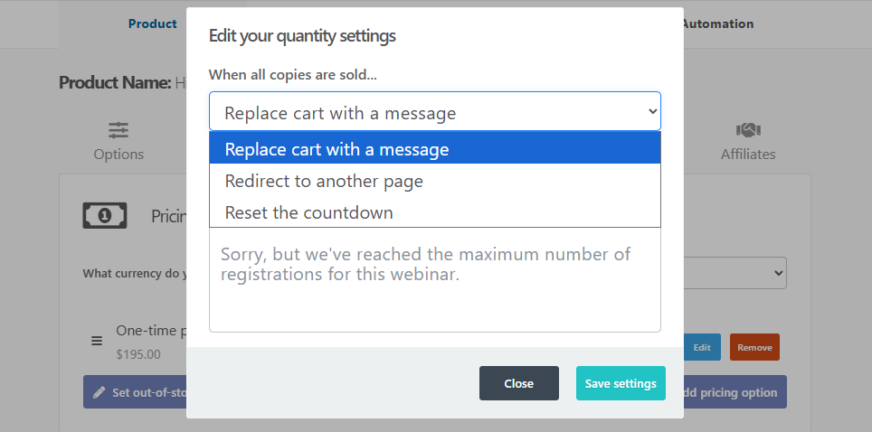This screenshot has height=432, width=872.
Task: Click the 'When all copies are sold' label
Action: (293, 75)
